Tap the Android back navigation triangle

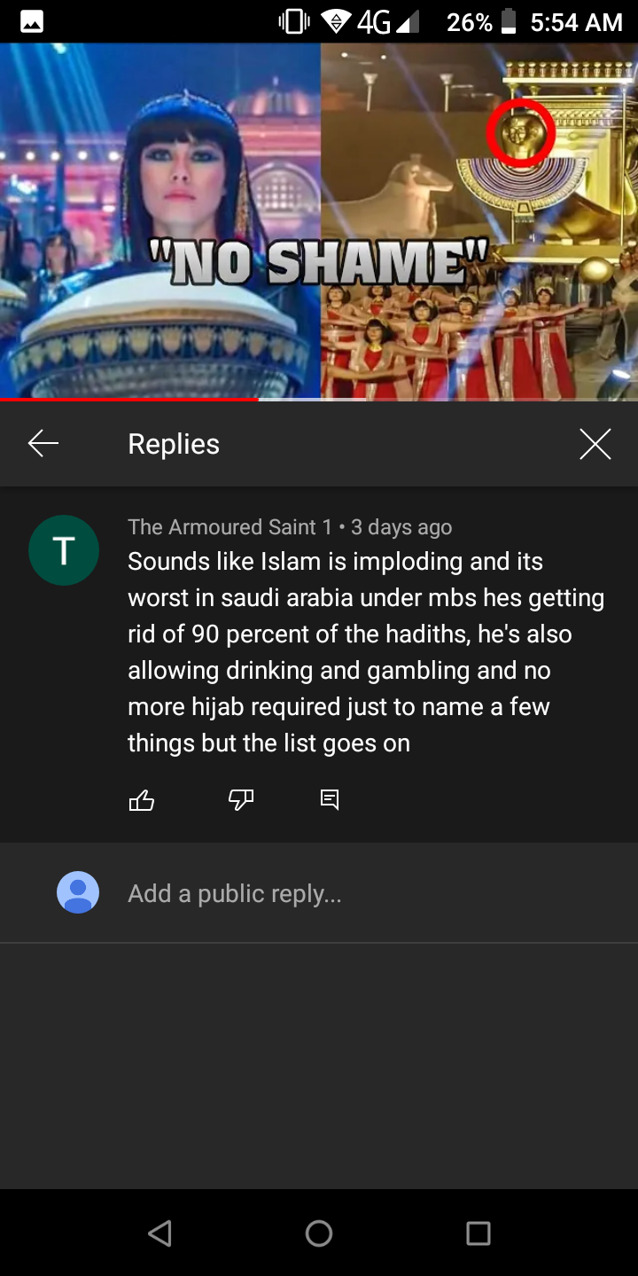tap(159, 1233)
